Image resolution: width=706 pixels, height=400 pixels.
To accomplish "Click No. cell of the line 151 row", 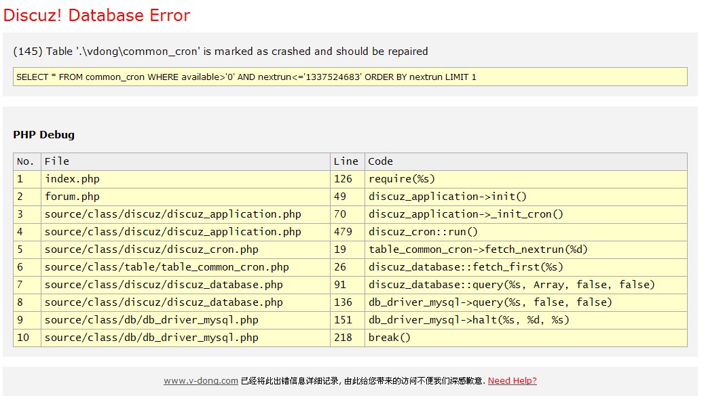I will point(27,320).
